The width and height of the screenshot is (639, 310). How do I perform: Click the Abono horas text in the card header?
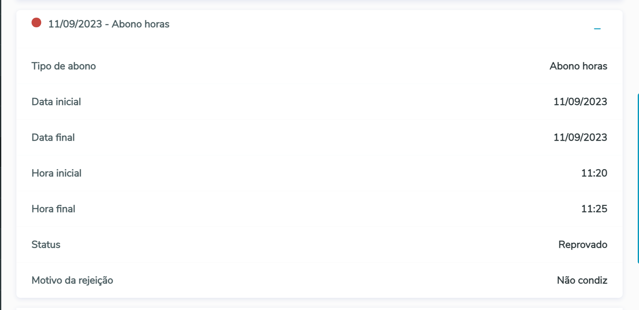pyautogui.click(x=141, y=24)
